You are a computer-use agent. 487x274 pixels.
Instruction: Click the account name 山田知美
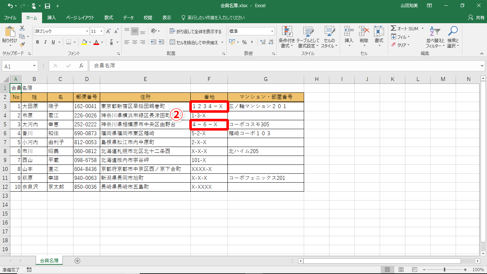(x=409, y=6)
